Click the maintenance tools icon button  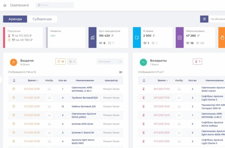pyautogui.click(x=204, y=19)
